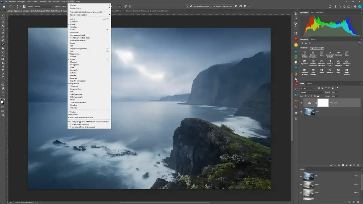Click the Home icon in options bar
Viewport: 363px width, 204px height.
point(4,6)
